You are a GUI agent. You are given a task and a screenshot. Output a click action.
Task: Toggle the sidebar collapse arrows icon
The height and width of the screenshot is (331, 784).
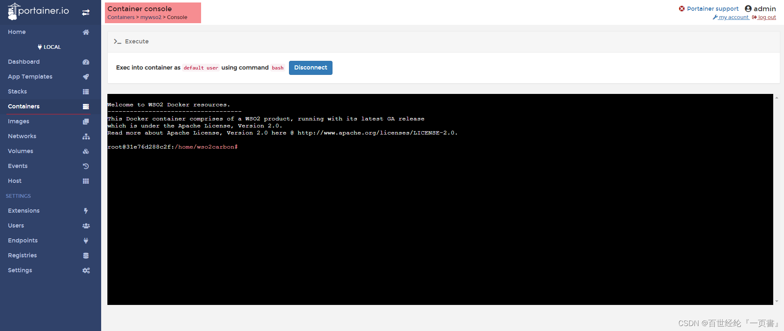point(86,13)
